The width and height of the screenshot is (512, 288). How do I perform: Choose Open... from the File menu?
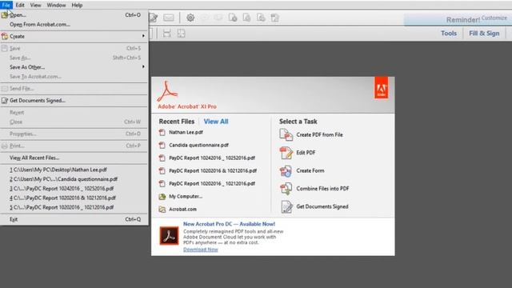tap(74, 15)
